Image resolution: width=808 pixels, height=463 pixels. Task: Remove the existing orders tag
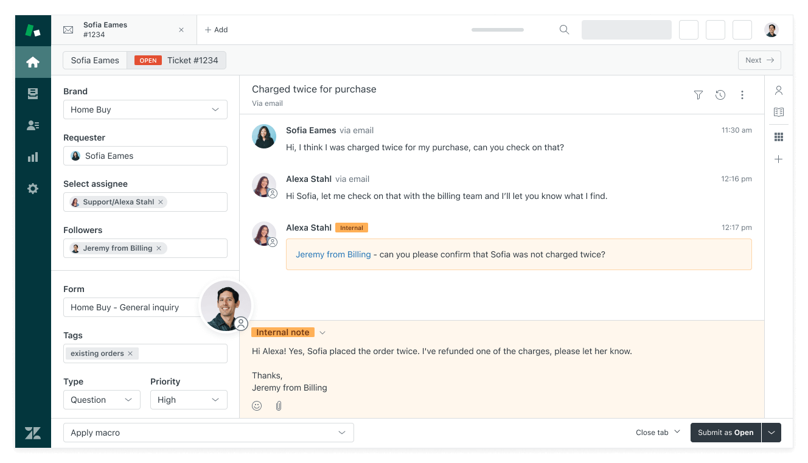(x=130, y=353)
